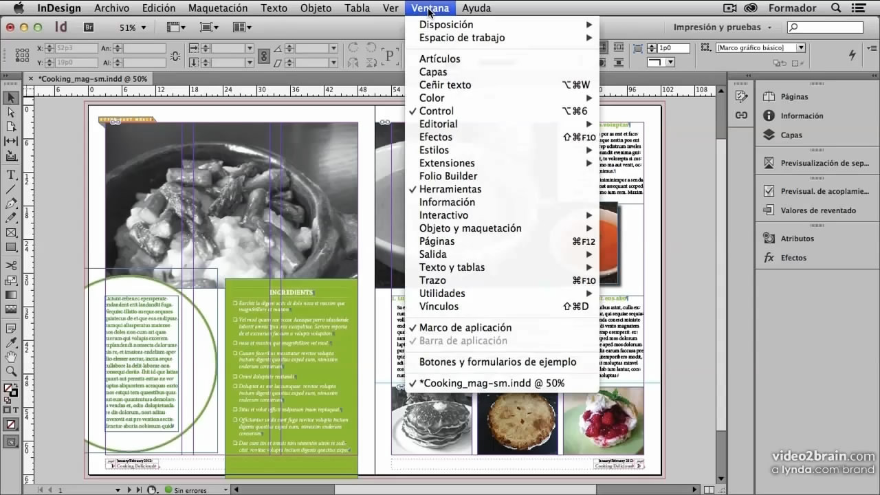Select the Note tool
Viewport: 880px width, 495px height.
pyautogui.click(x=11, y=328)
